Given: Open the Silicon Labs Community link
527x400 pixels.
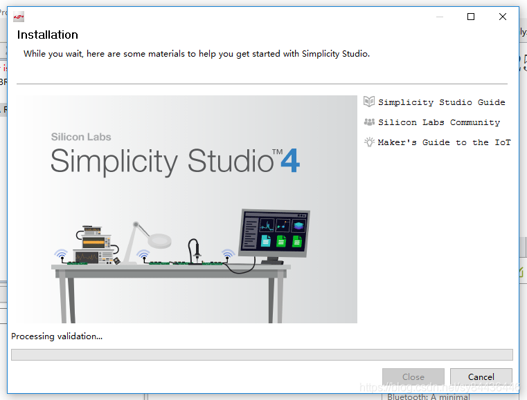Looking at the screenshot, I should 439,122.
